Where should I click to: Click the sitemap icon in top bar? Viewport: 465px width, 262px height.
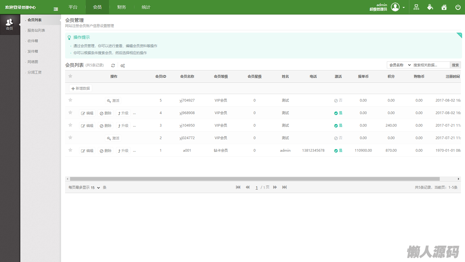416,7
